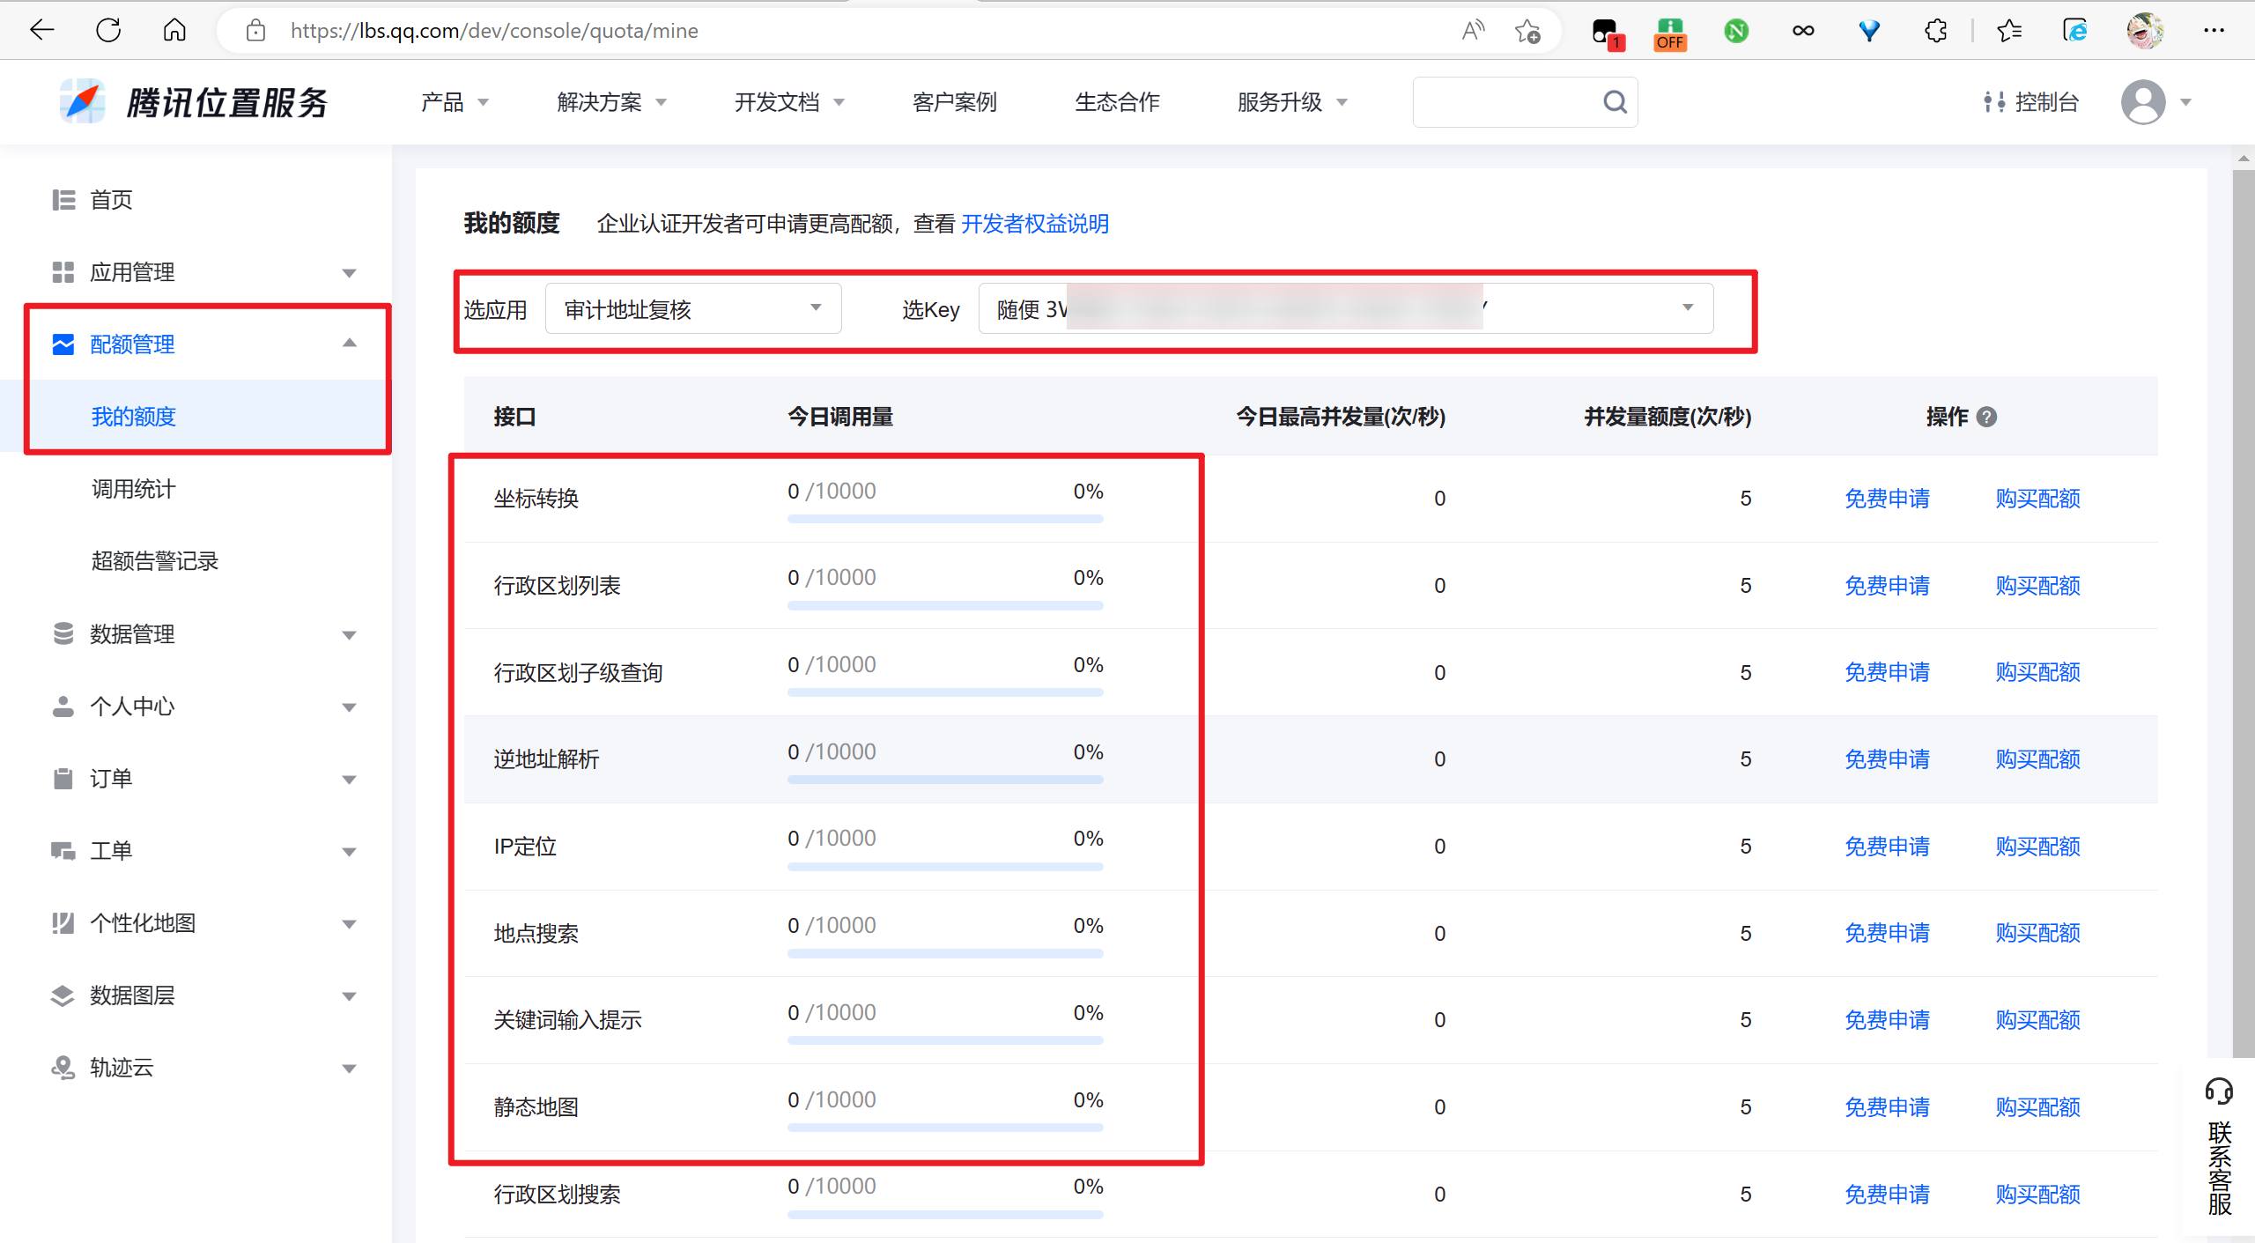
Task: Click the 联系客服 headset icon
Action: 2219,1091
